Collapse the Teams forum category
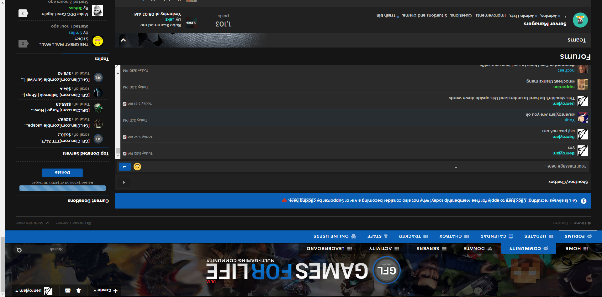 123,40
